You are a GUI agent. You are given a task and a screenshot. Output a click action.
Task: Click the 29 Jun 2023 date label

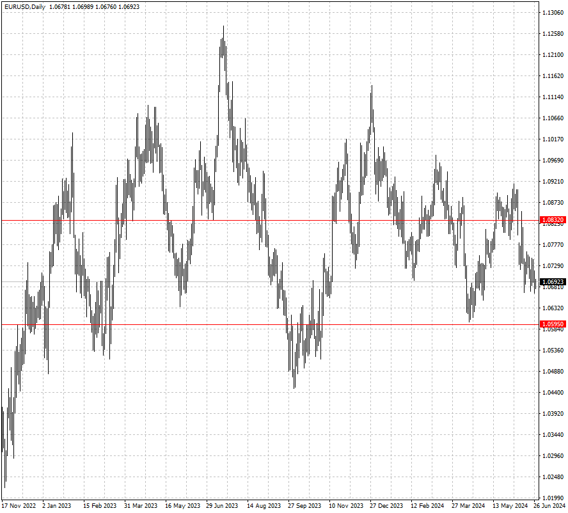[x=222, y=505]
